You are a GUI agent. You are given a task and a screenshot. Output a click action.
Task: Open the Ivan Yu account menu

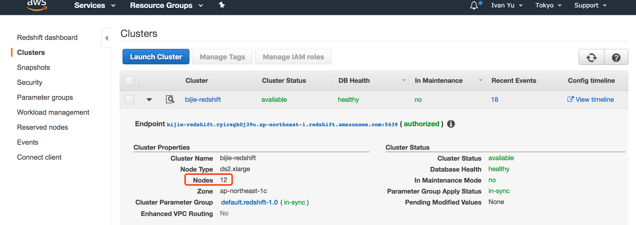coord(507,5)
